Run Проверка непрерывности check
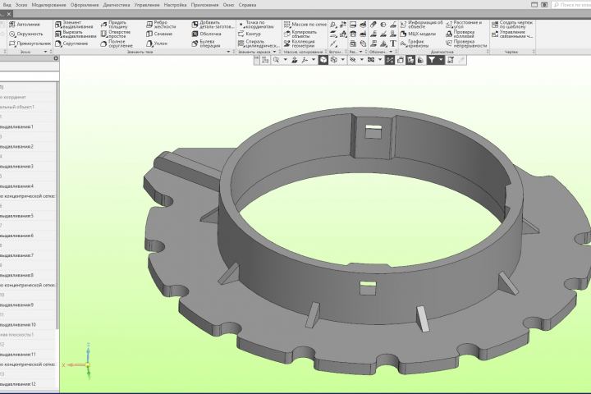591x394 pixels. coord(466,44)
